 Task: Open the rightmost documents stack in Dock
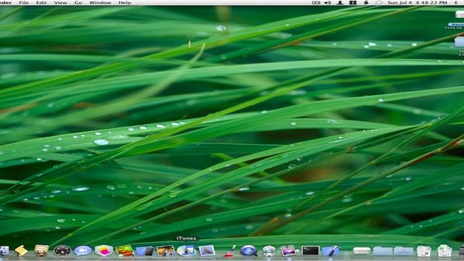(x=444, y=251)
